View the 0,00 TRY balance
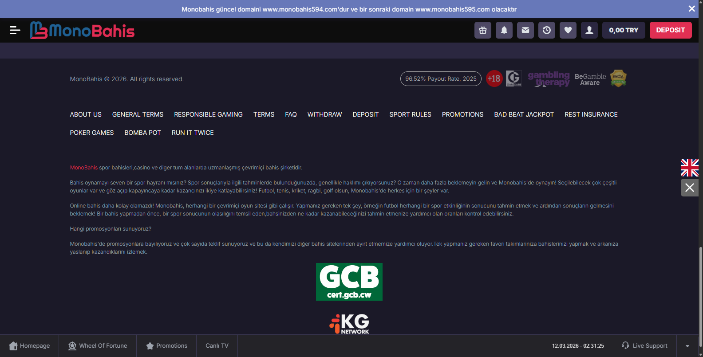Viewport: 703px width, 357px height. pos(624,30)
